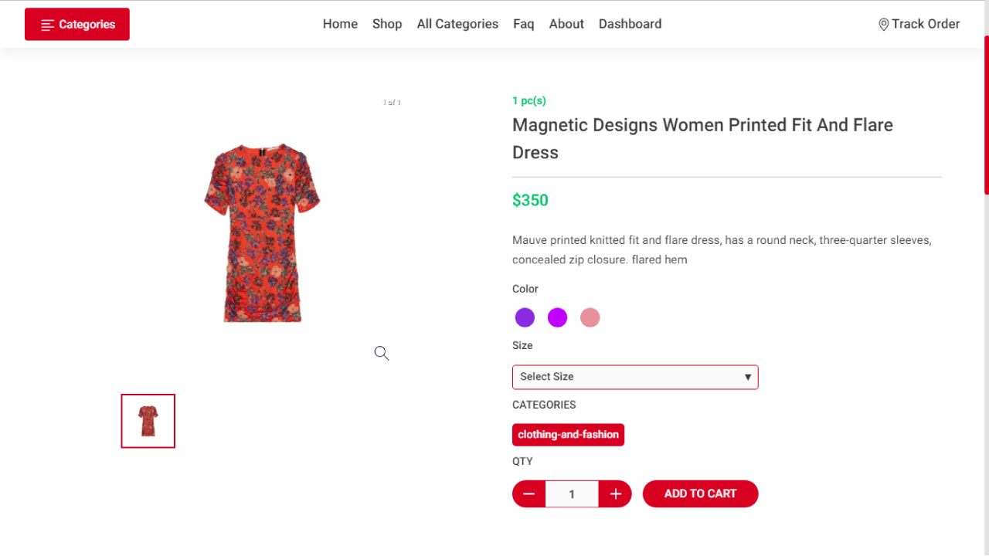
Task: Click the quantity input field
Action: (x=572, y=494)
